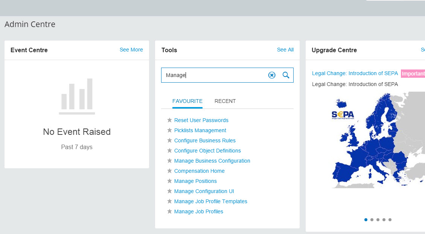Image resolution: width=425 pixels, height=234 pixels.
Task: Open See All in Tools
Action: pos(285,50)
